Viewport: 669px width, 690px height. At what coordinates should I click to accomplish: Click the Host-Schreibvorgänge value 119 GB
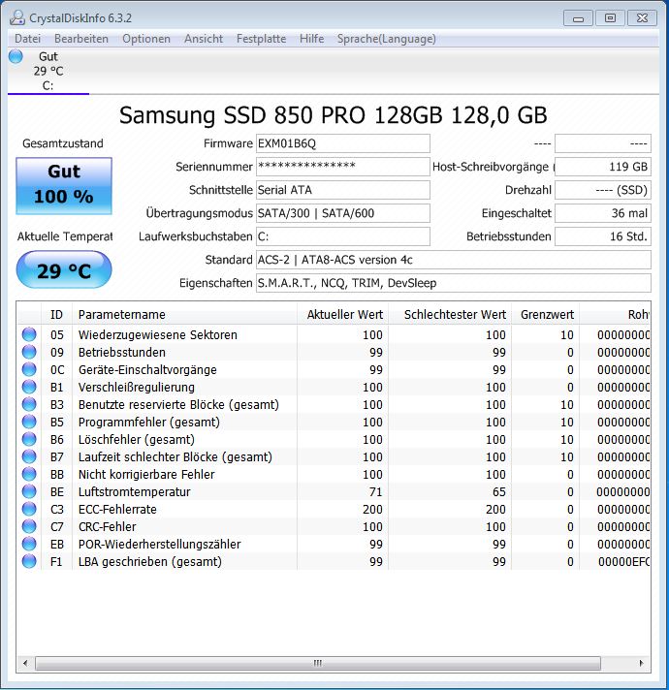point(602,167)
